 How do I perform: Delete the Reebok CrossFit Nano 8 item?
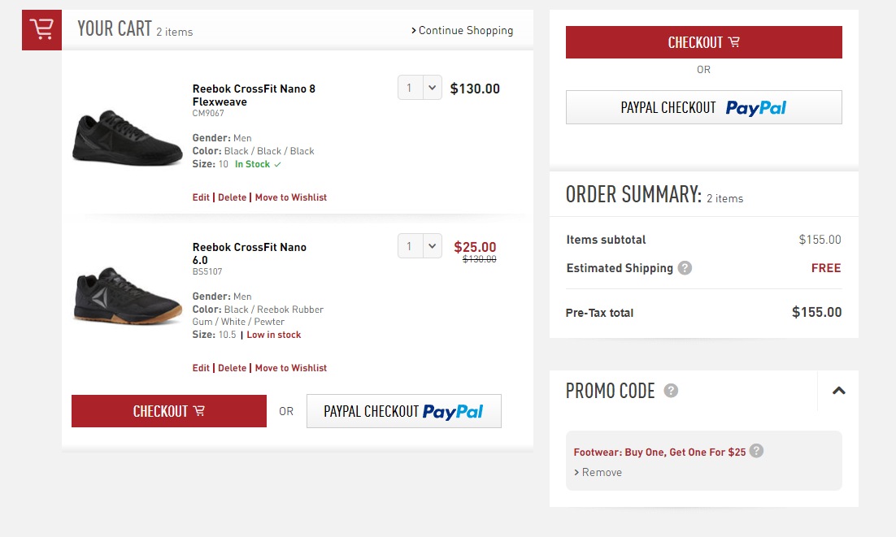[x=232, y=197]
